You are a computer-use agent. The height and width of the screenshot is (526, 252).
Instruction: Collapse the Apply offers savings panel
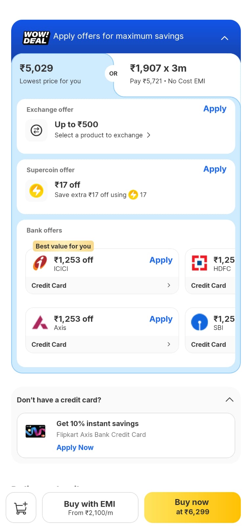224,38
